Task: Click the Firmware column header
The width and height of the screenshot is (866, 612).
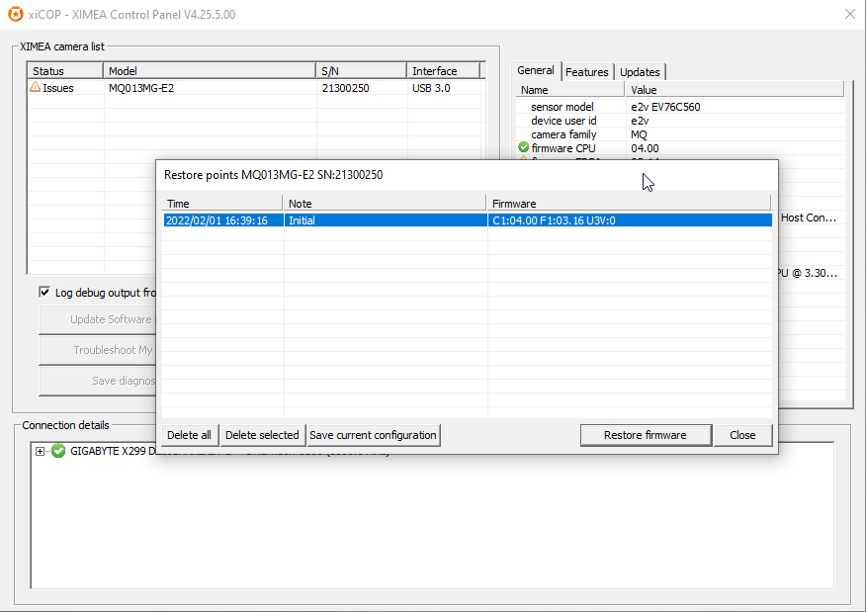Action: coord(628,204)
